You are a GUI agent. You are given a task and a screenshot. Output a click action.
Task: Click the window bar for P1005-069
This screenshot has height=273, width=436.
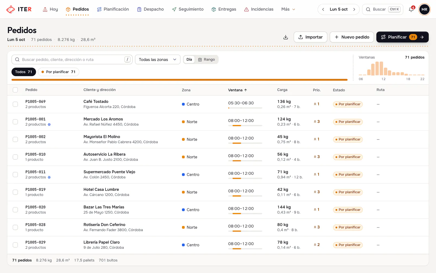245,108
